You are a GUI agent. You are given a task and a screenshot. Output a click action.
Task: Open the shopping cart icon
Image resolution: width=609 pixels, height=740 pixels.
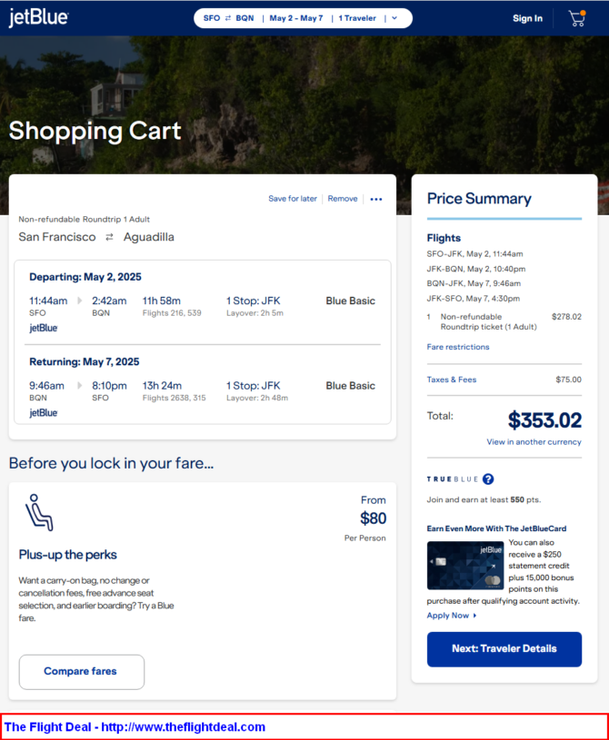pos(576,18)
